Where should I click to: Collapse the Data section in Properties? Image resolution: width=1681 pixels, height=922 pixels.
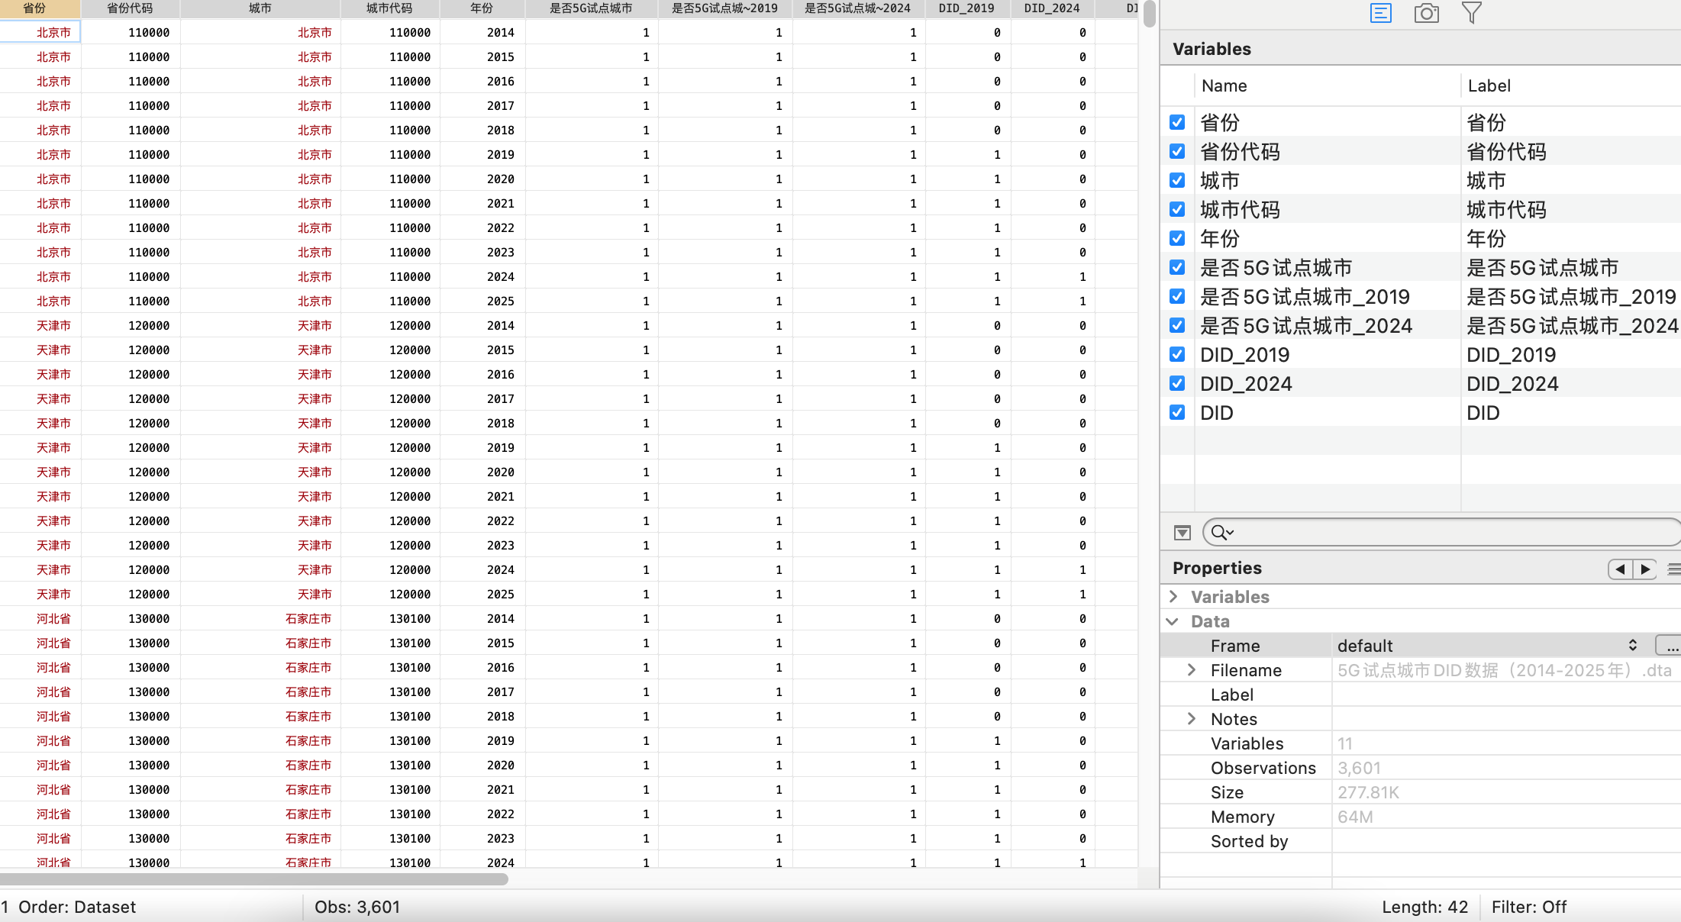(1173, 621)
